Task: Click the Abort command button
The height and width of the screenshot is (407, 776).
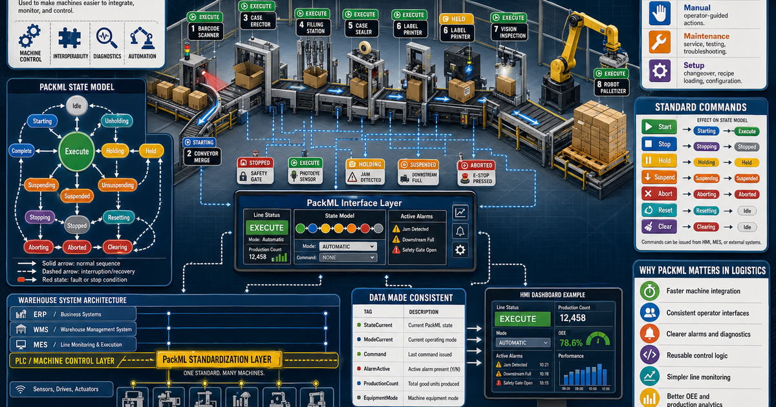Action: coord(659,193)
